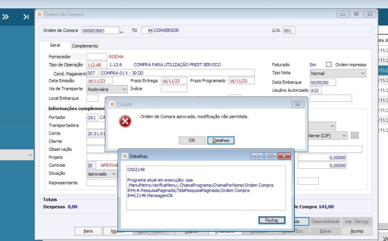388x241 pixels.
Task: Click the Prazo Programado date field
Action: (242, 80)
